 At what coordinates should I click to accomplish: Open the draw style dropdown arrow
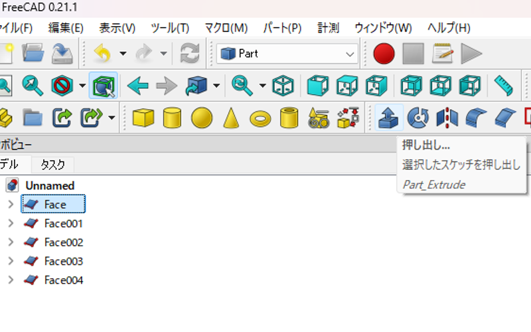pos(82,86)
